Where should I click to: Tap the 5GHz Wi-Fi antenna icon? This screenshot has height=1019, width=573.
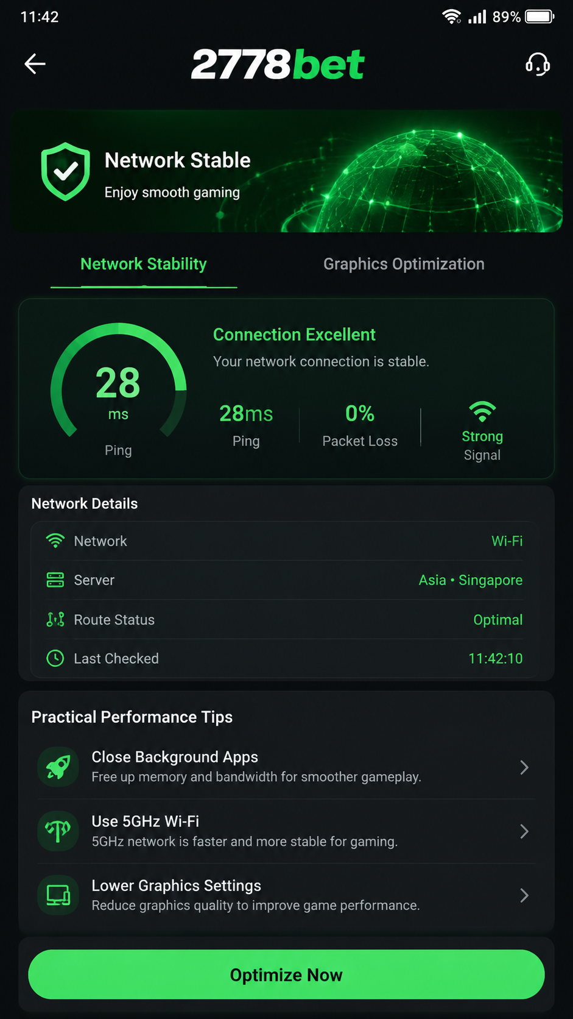tap(58, 831)
